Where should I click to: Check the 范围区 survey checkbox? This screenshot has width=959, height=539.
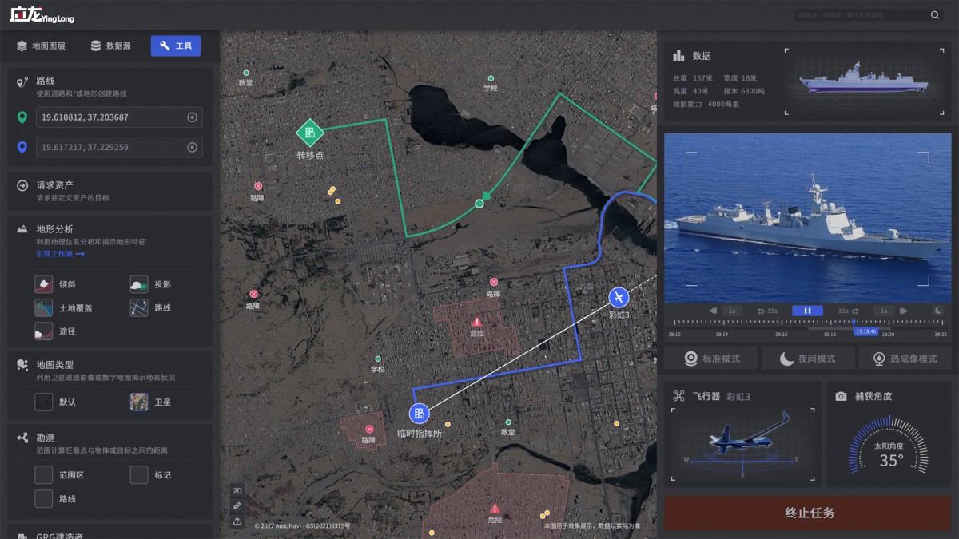pos(44,475)
